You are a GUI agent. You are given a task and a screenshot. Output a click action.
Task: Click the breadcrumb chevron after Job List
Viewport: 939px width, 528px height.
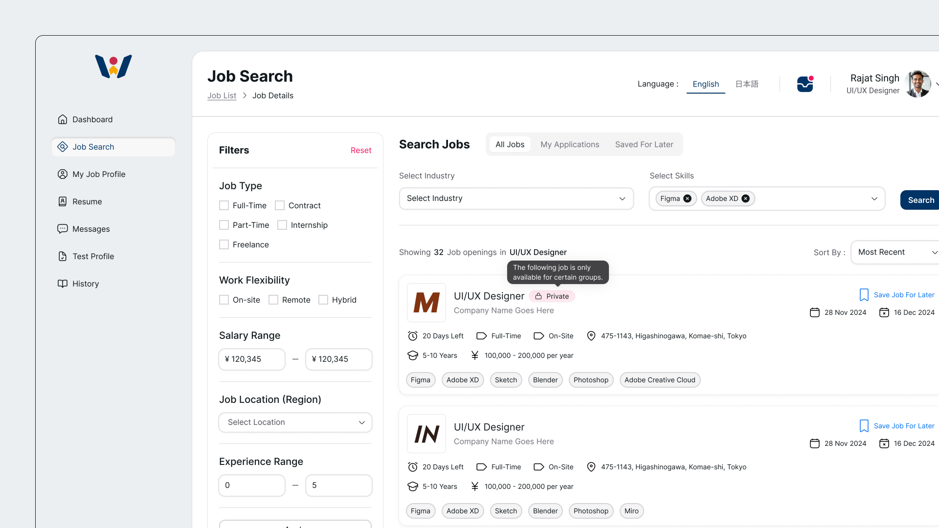coord(245,96)
